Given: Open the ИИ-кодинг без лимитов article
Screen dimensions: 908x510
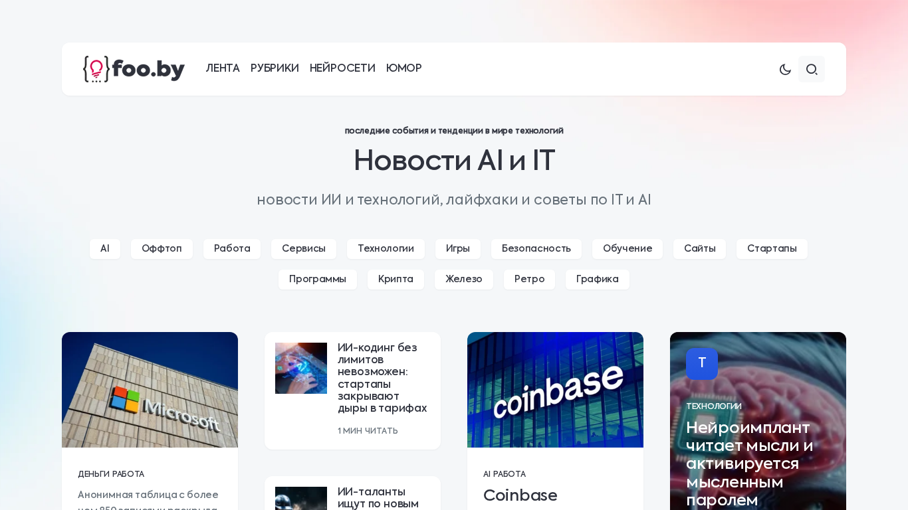Looking at the screenshot, I should 382,379.
